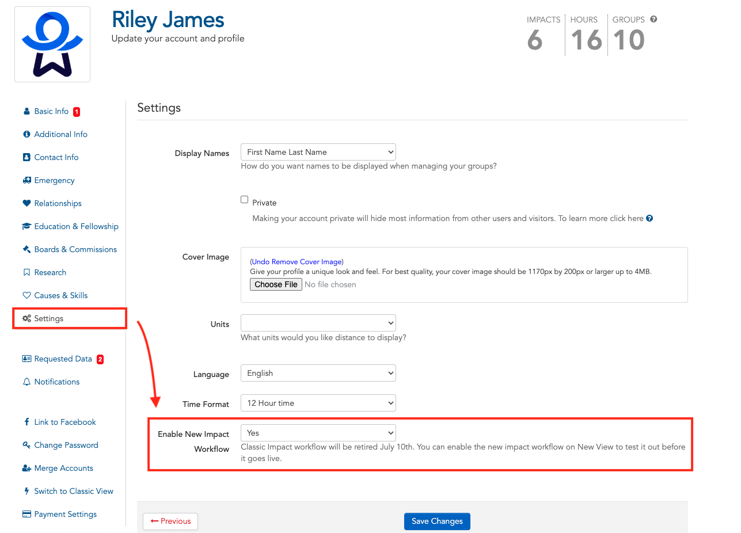Click the Save Changes button
Viewport: 741px width, 533px height.
click(x=437, y=521)
